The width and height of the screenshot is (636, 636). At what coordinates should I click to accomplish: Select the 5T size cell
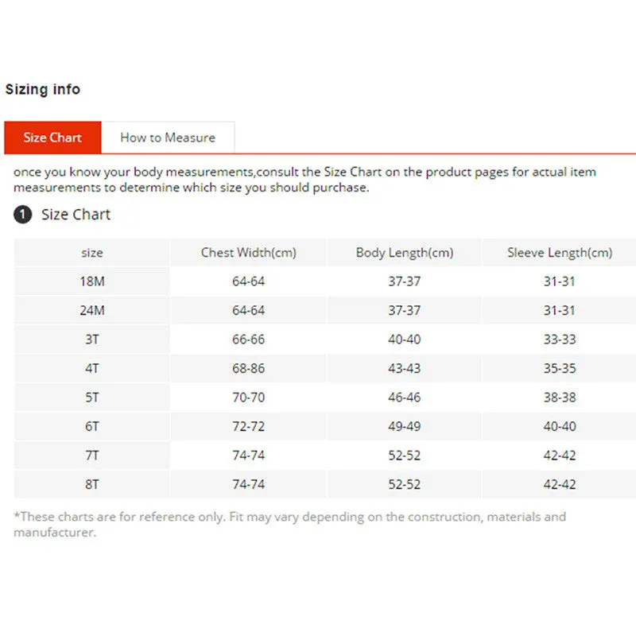tap(92, 397)
